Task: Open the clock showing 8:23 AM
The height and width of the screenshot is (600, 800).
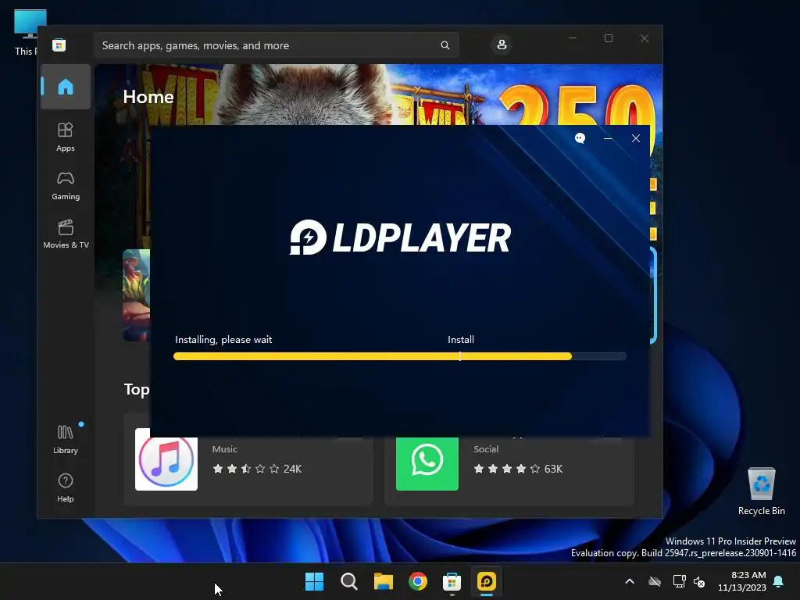Action: [742, 581]
